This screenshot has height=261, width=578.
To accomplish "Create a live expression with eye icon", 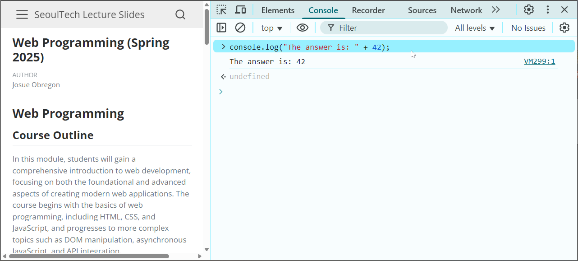I will click(302, 28).
